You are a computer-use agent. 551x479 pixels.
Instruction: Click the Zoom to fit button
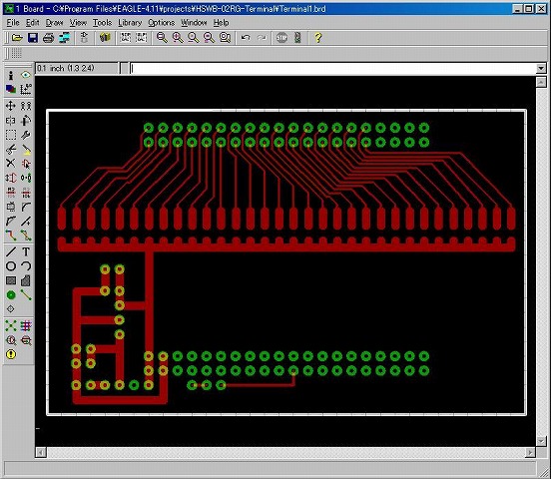162,38
